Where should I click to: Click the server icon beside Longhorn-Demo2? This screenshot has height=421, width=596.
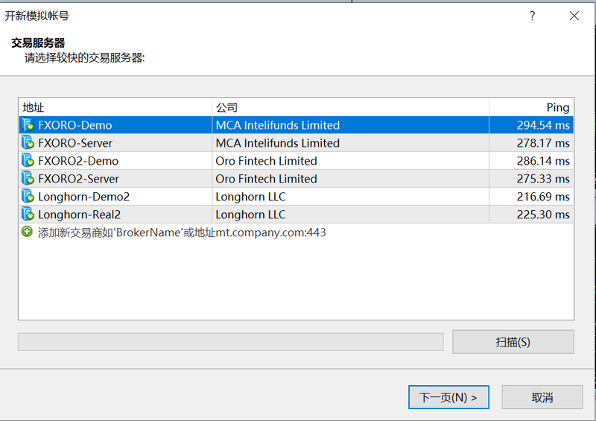[x=28, y=196]
